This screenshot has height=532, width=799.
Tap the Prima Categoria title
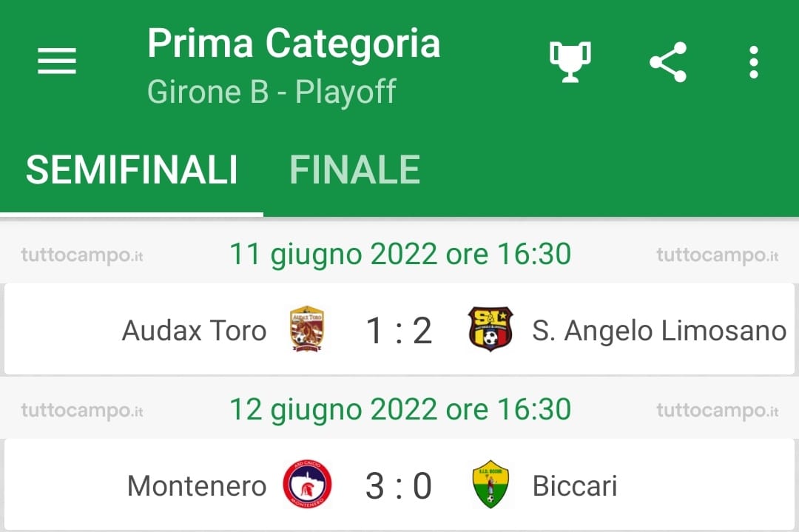(x=294, y=43)
